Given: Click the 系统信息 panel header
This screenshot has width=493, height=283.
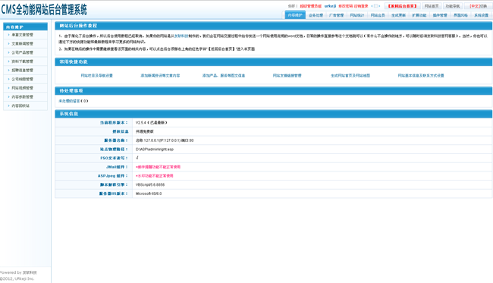Looking at the screenshot, I should pyautogui.click(x=273, y=114).
